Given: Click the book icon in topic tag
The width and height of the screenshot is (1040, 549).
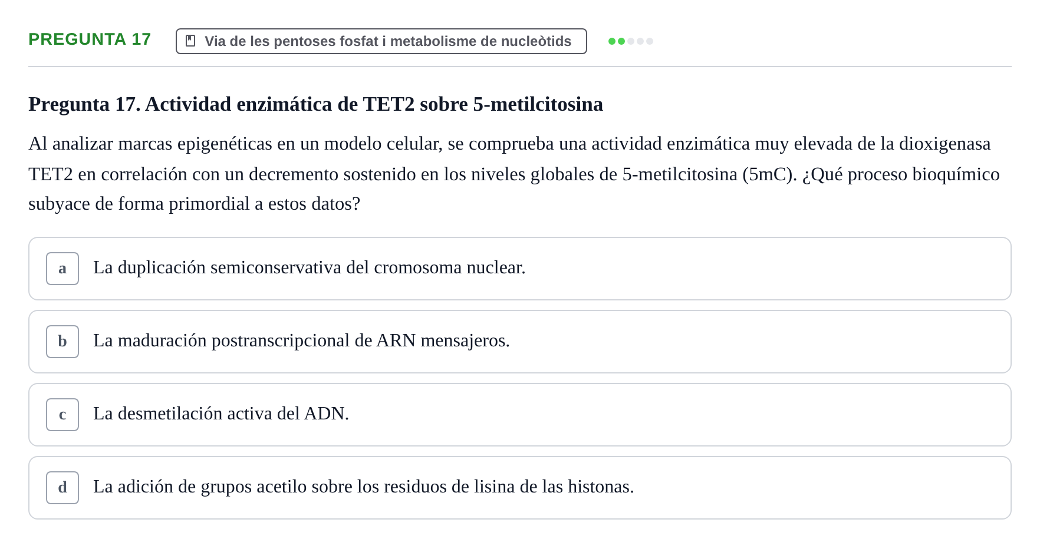Looking at the screenshot, I should coord(190,41).
